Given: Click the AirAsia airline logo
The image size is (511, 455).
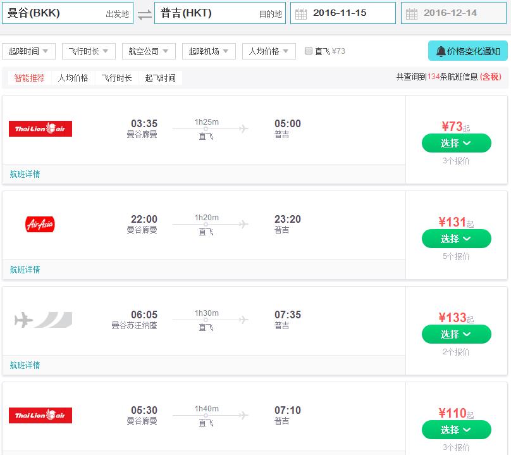Looking at the screenshot, I should 40,225.
